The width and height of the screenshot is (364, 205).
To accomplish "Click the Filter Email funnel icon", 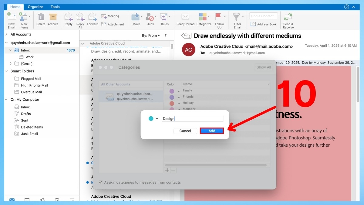I will 236,18.
